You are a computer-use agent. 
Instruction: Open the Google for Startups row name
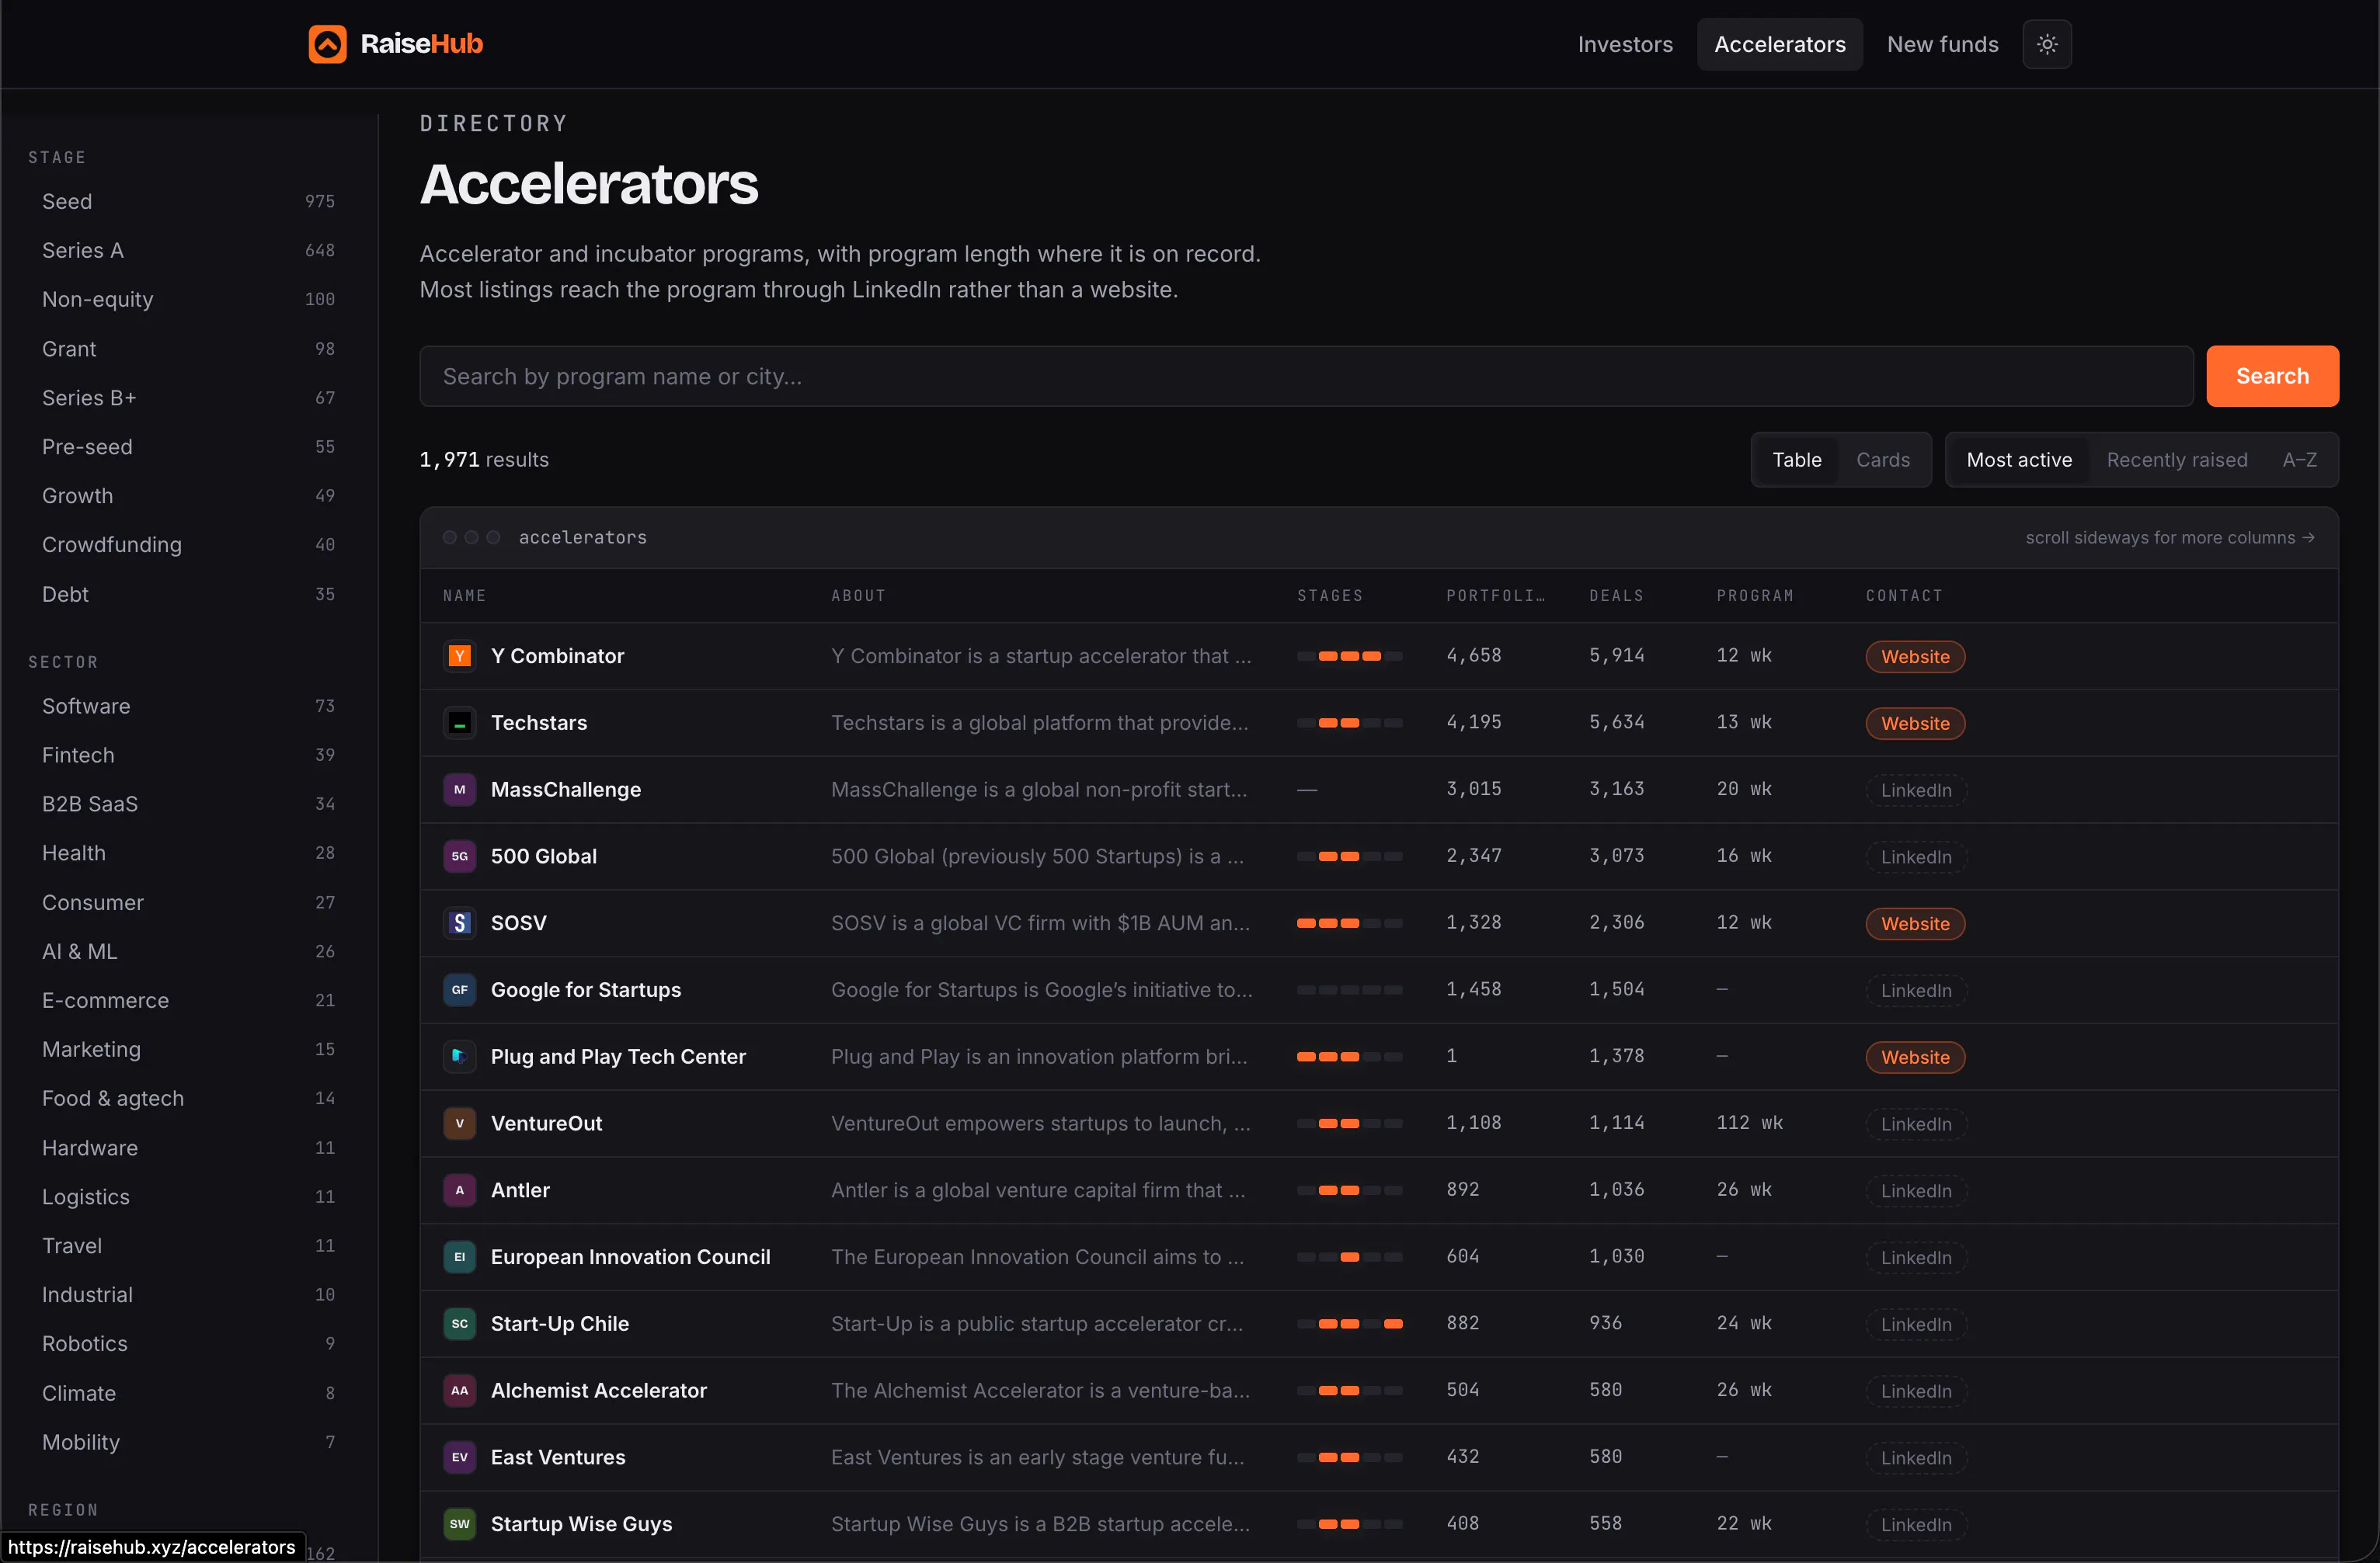pyautogui.click(x=586, y=989)
